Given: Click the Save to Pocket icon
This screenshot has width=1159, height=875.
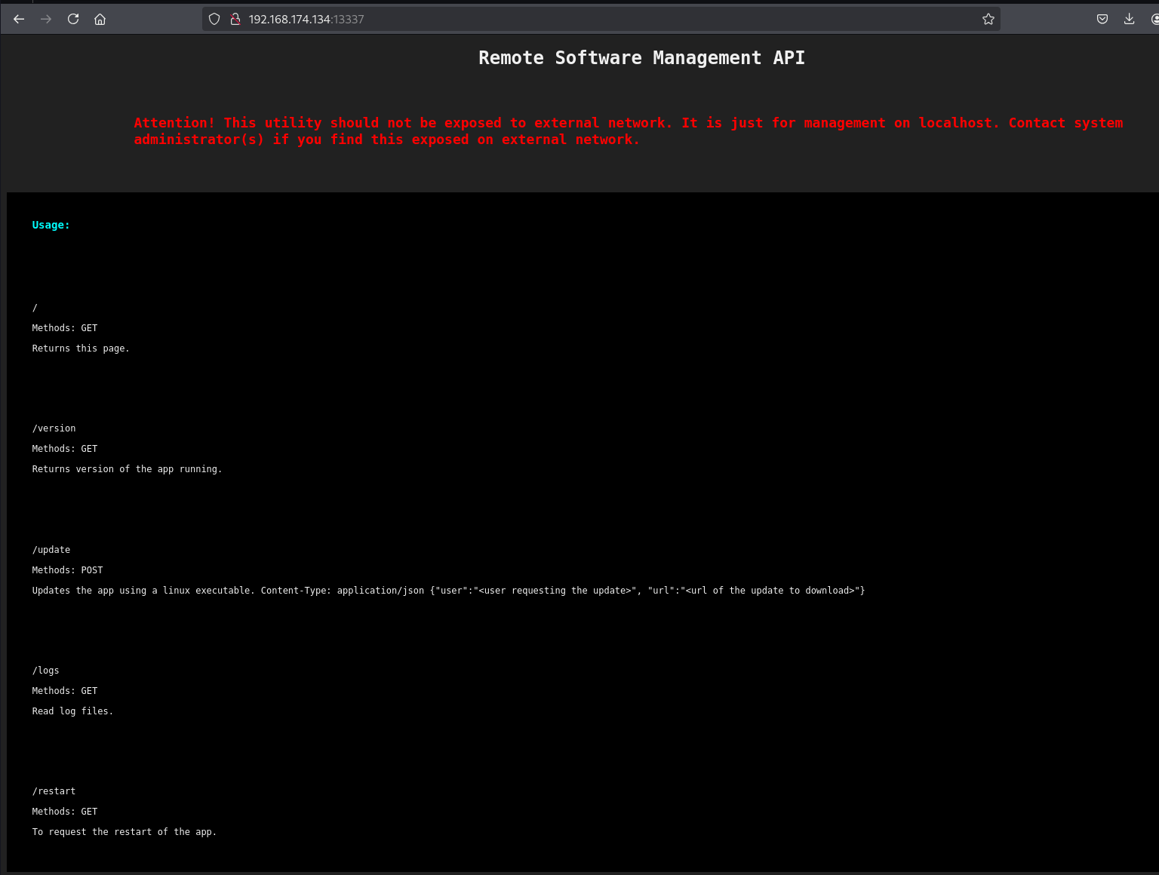Looking at the screenshot, I should (1102, 19).
